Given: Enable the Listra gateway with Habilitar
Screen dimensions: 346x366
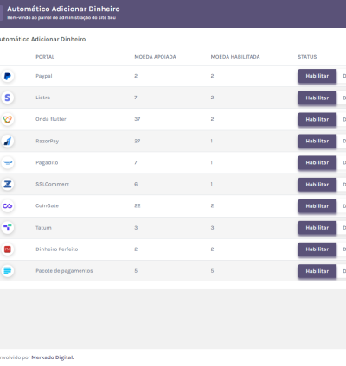Looking at the screenshot, I should (x=317, y=98).
